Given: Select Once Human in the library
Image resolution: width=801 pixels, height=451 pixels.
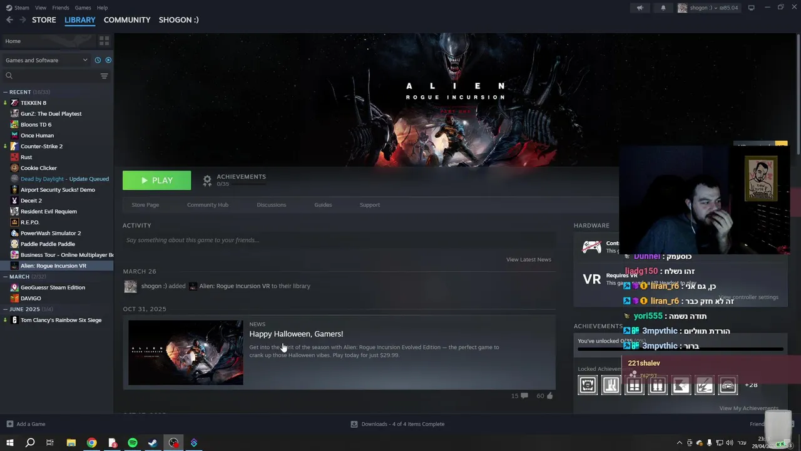Looking at the screenshot, I should 37,135.
